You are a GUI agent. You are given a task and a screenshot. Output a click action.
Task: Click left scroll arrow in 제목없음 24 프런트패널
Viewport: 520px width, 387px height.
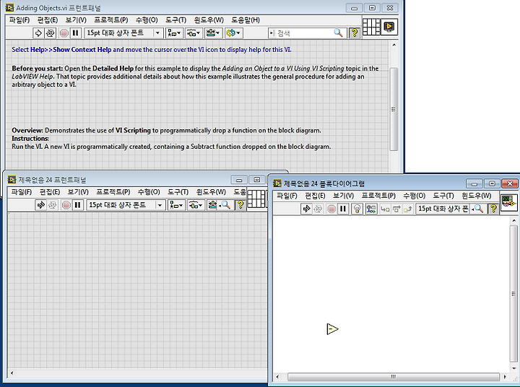[x=12, y=373]
